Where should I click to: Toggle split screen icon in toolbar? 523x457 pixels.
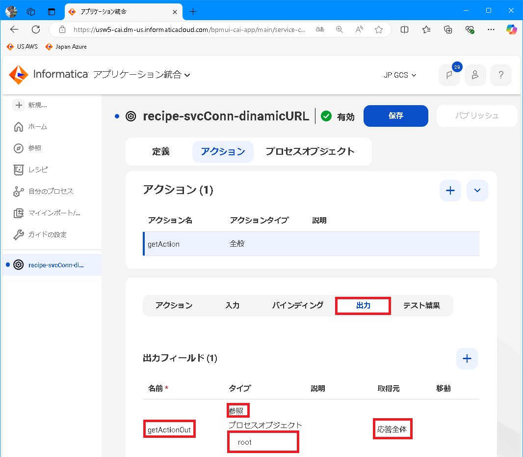click(404, 30)
